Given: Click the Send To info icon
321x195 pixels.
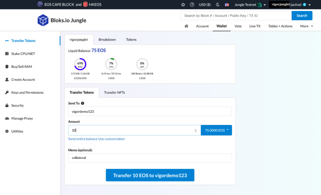Looking at the screenshot, I should point(82,103).
